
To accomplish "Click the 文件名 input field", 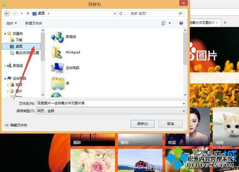I will click(x=109, y=103).
